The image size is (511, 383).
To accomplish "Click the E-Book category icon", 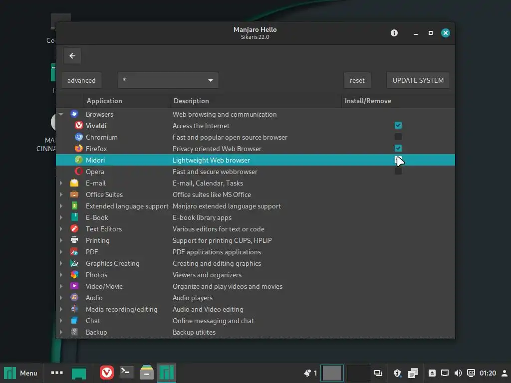I will pos(74,217).
